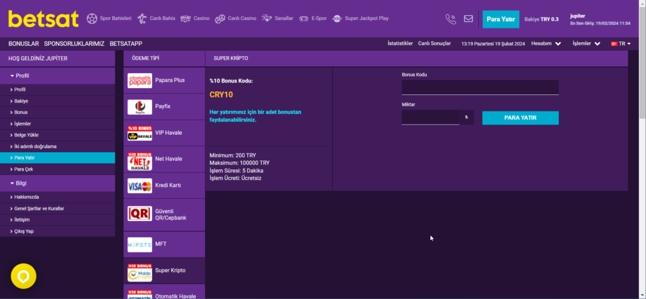Open Casino slot icon
Image resolution: width=646 pixels, height=299 pixels.
click(186, 18)
